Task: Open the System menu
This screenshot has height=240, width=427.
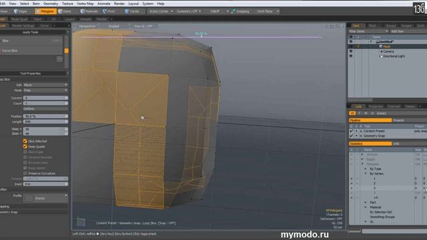Action: click(148, 3)
